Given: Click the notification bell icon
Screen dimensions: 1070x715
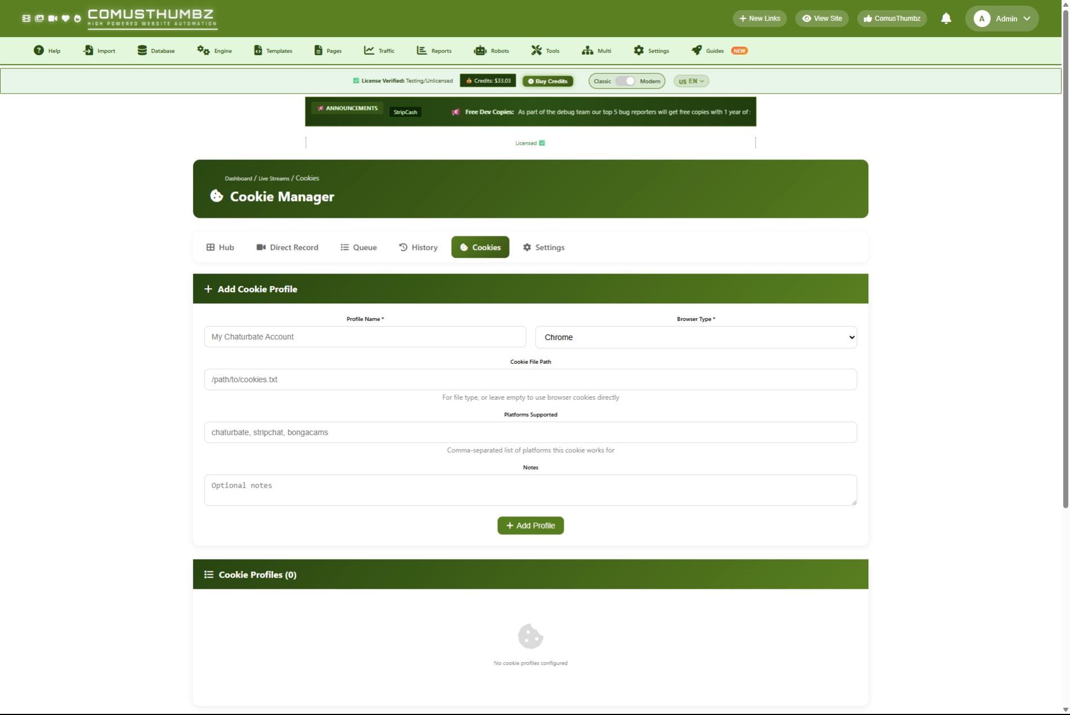Looking at the screenshot, I should (x=946, y=19).
